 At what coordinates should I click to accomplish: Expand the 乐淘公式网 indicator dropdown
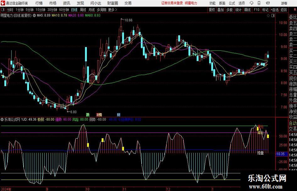2,119
